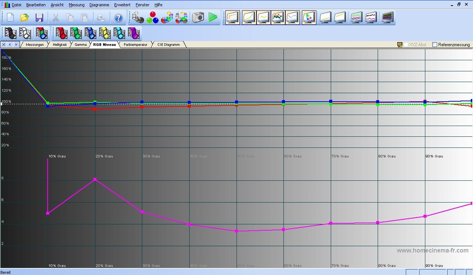The image size is (473, 275).
Task: Open a file with the folder icon
Action: tap(25, 17)
